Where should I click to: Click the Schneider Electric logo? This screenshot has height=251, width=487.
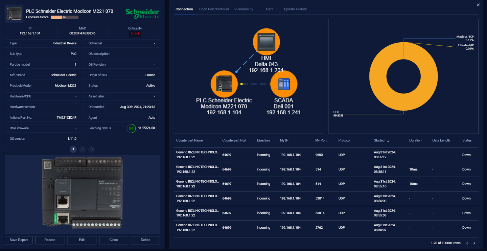tap(142, 13)
